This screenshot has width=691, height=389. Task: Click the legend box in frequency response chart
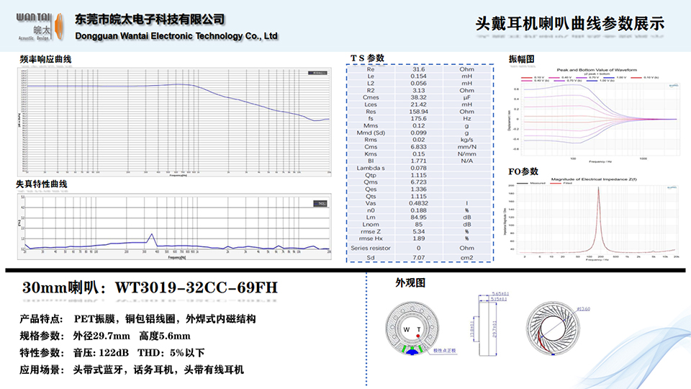317,73
